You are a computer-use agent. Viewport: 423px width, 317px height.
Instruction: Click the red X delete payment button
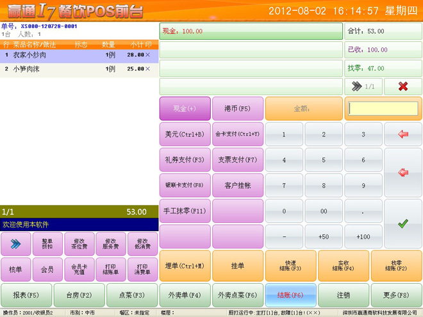coord(402,86)
